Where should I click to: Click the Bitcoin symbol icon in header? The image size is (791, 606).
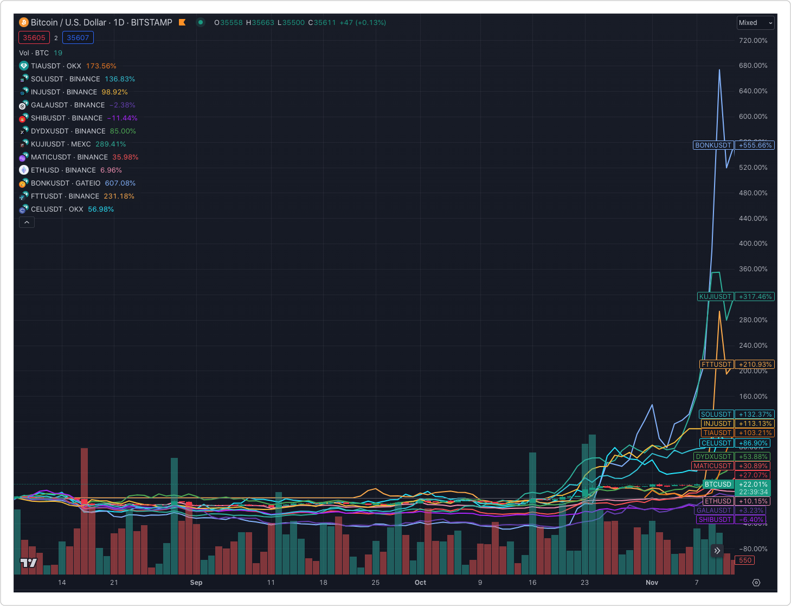coord(24,22)
